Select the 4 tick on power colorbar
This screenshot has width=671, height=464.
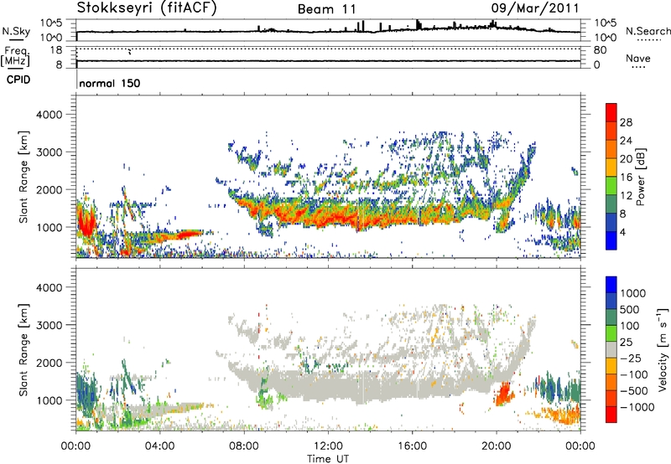[623, 232]
